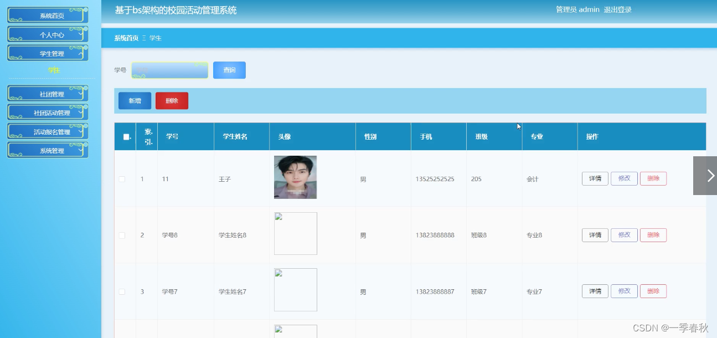Tick the checkbox for row 学生姓名7
Viewport: 717px width, 338px height.
(x=122, y=291)
